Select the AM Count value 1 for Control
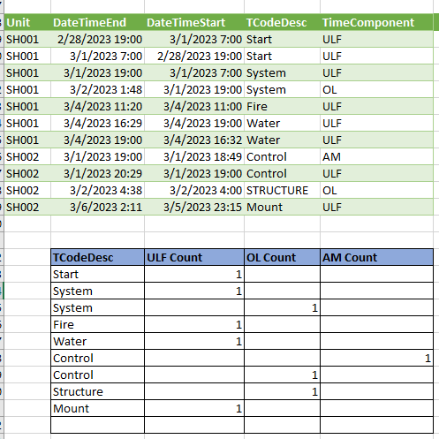Viewport: 439px width, 439px height. tap(376, 358)
